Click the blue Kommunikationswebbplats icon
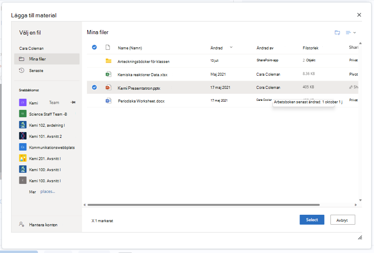This screenshot has width=374, height=253. click(x=23, y=147)
